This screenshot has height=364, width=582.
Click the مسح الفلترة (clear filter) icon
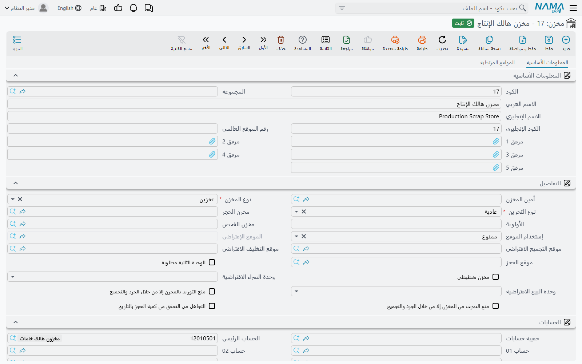182,40
